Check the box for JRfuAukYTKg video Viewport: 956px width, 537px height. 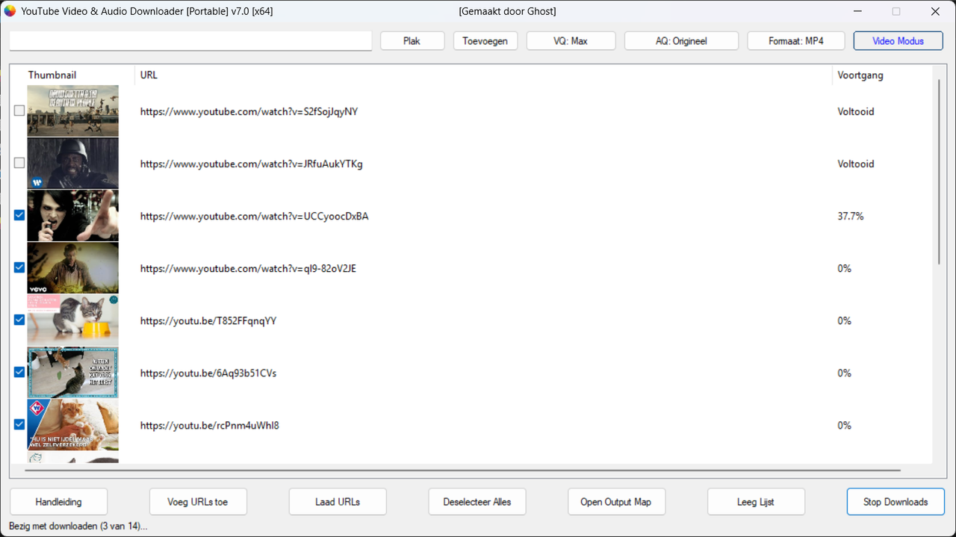(x=19, y=163)
